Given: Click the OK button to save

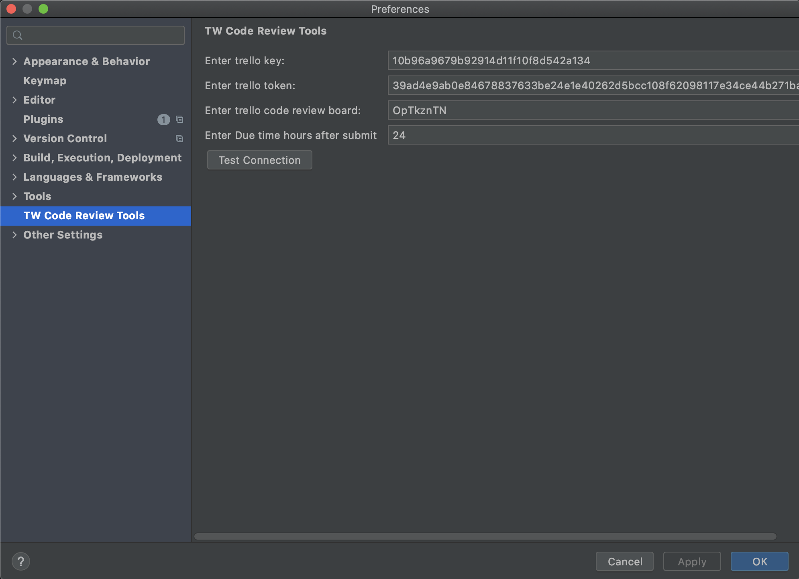Looking at the screenshot, I should (759, 561).
